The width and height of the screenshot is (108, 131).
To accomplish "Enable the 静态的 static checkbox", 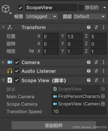I will click(x=81, y=8).
